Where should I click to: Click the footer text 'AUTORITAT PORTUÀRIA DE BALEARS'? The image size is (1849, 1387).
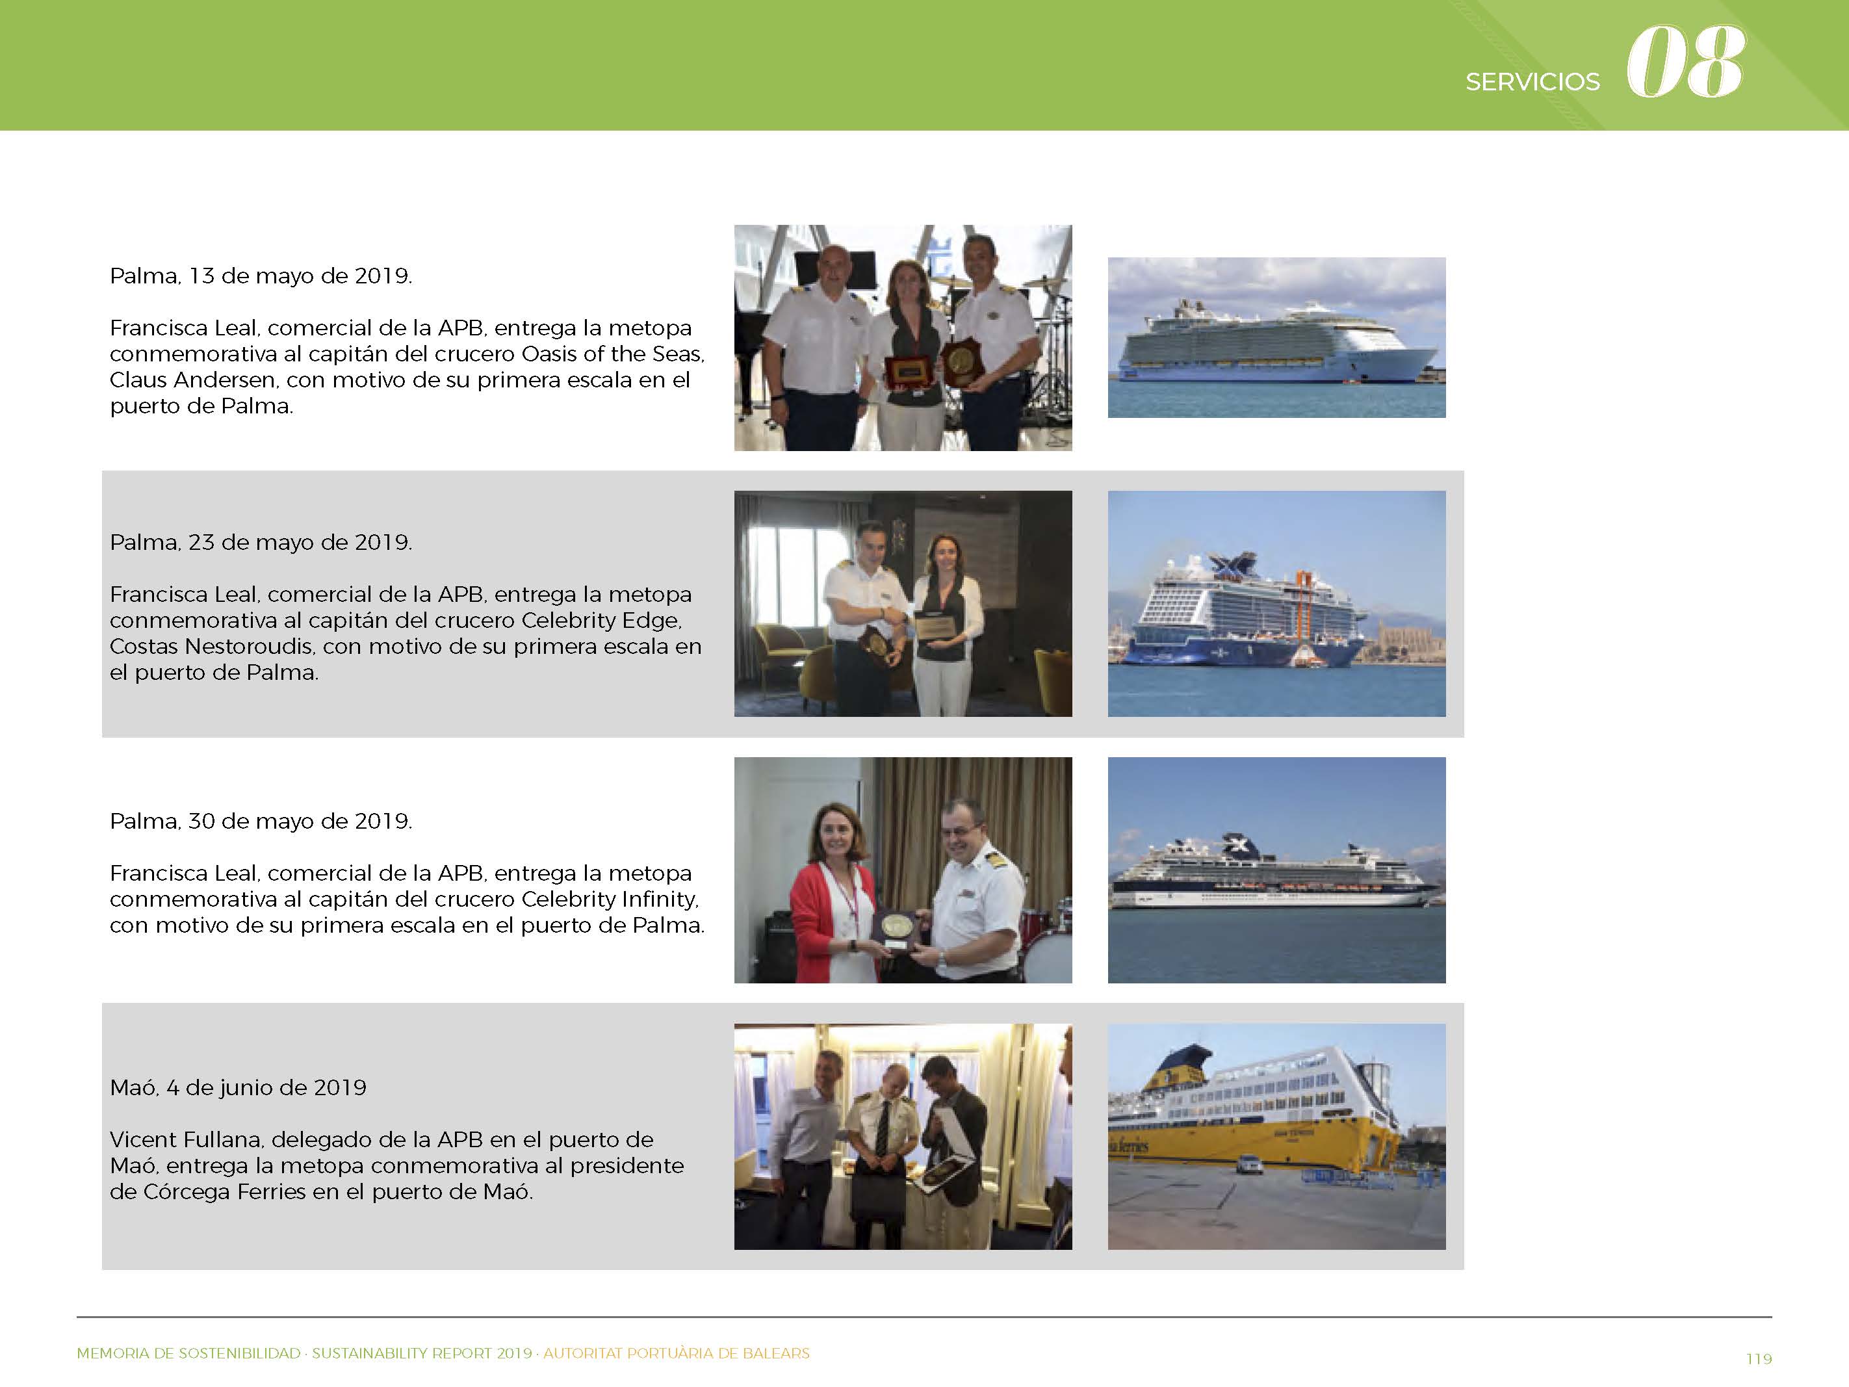677,1354
